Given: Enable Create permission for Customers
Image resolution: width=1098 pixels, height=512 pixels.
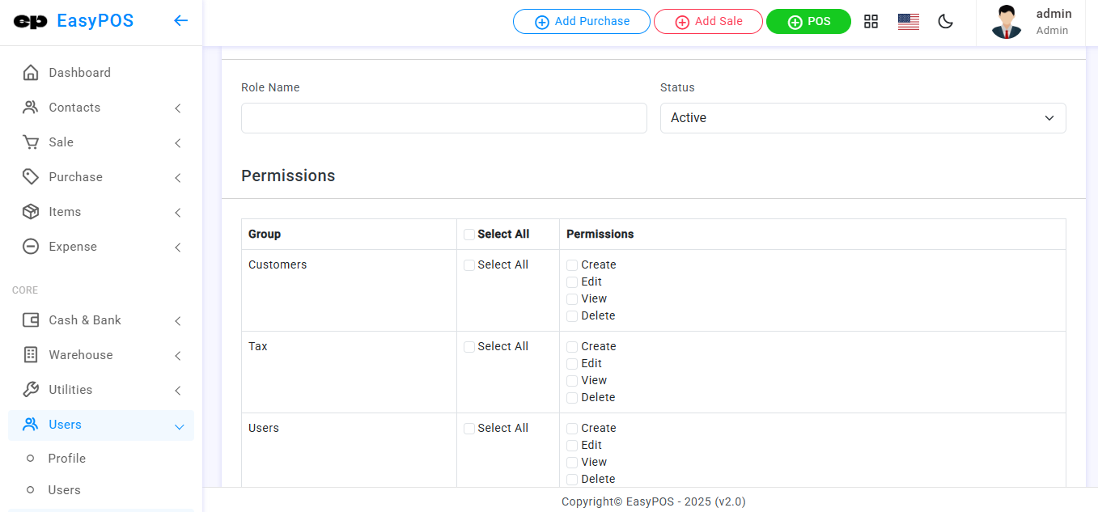Looking at the screenshot, I should click(572, 265).
